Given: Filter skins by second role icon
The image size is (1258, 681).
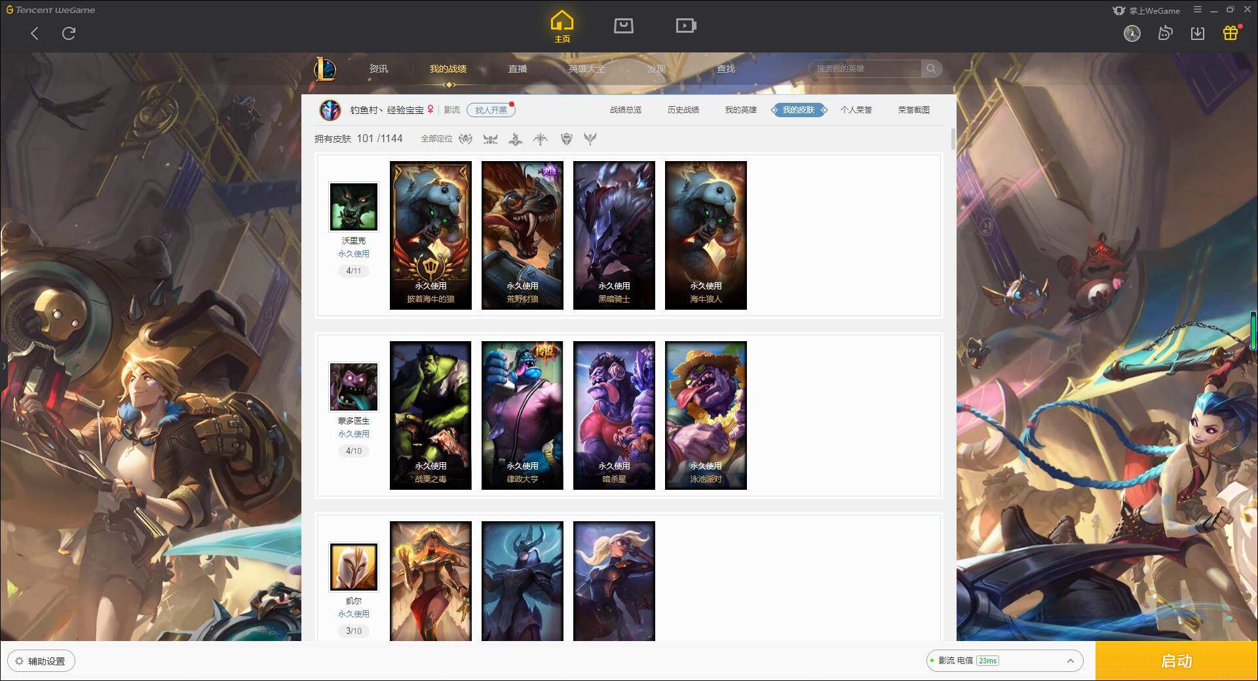Looking at the screenshot, I should click(490, 139).
